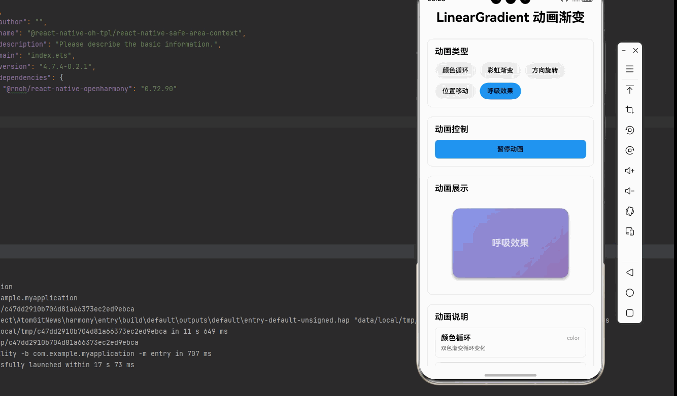Close the emulator toolbar
677x396 pixels.
(635, 51)
